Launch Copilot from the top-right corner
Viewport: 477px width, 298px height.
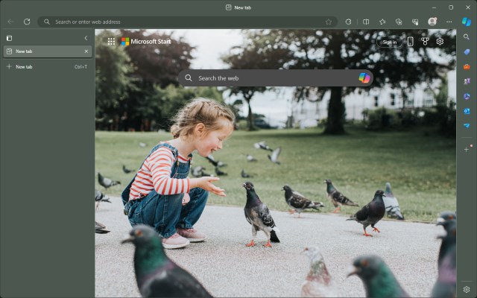(467, 22)
